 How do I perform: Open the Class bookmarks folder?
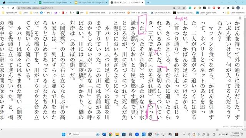pyautogui.click(x=23, y=13)
